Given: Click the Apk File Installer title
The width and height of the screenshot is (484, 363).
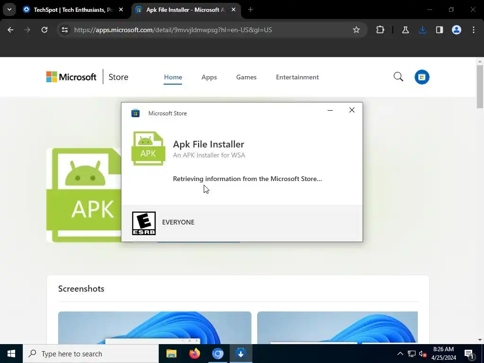Looking at the screenshot, I should [x=208, y=144].
